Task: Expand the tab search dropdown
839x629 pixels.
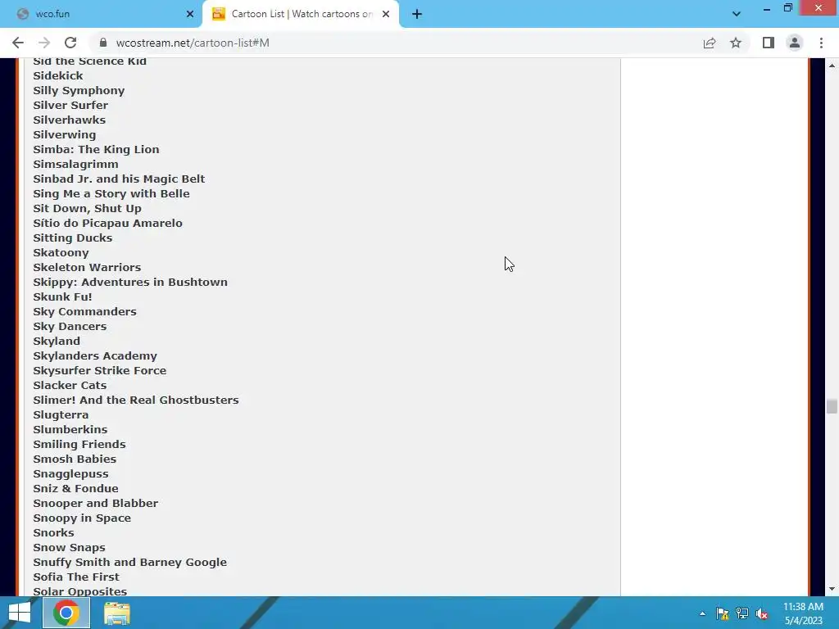Action: coord(737,14)
